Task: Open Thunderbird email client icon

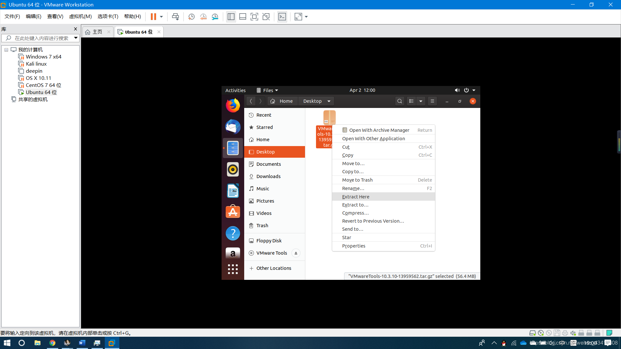Action: pos(233,126)
